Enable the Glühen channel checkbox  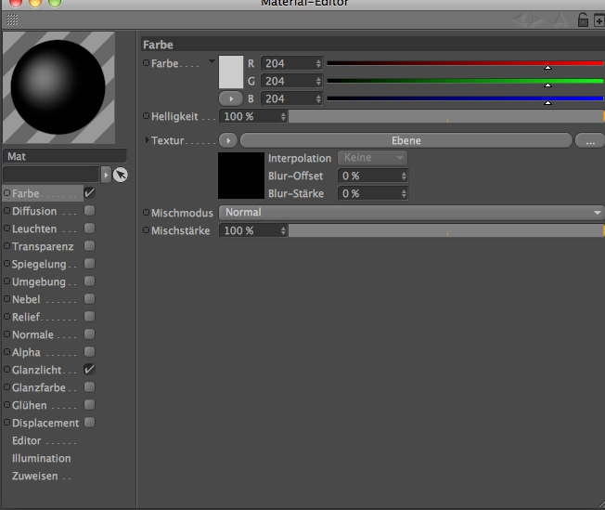(x=89, y=404)
